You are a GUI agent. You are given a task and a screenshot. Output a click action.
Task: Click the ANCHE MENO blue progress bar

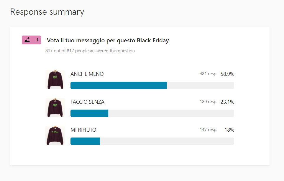(119, 85)
